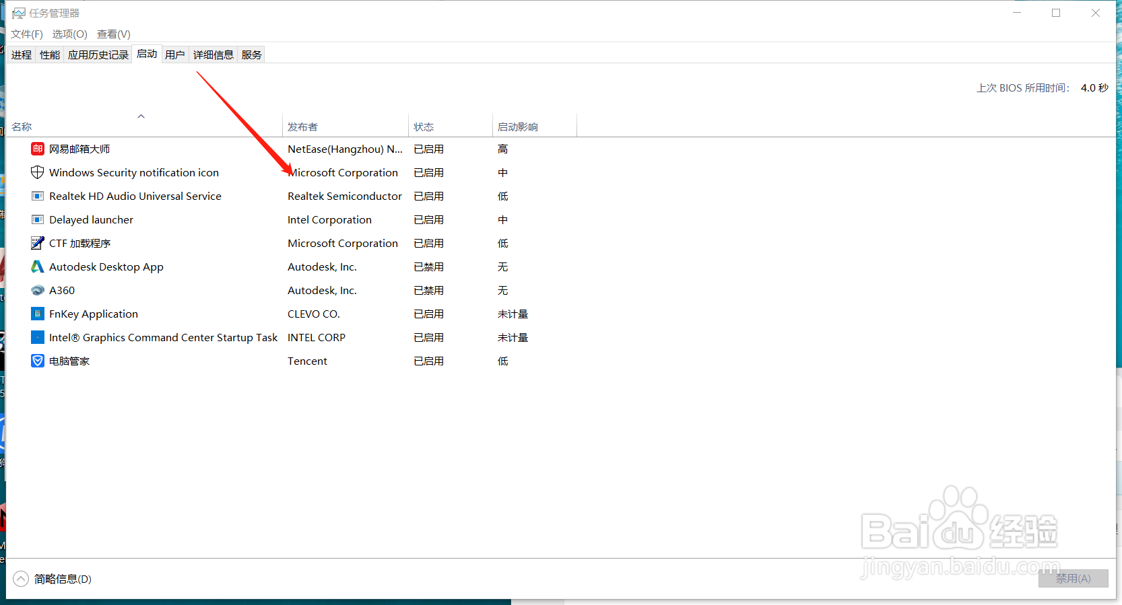The width and height of the screenshot is (1122, 605).
Task: Select the 电脑管家 row name
Action: coord(69,361)
